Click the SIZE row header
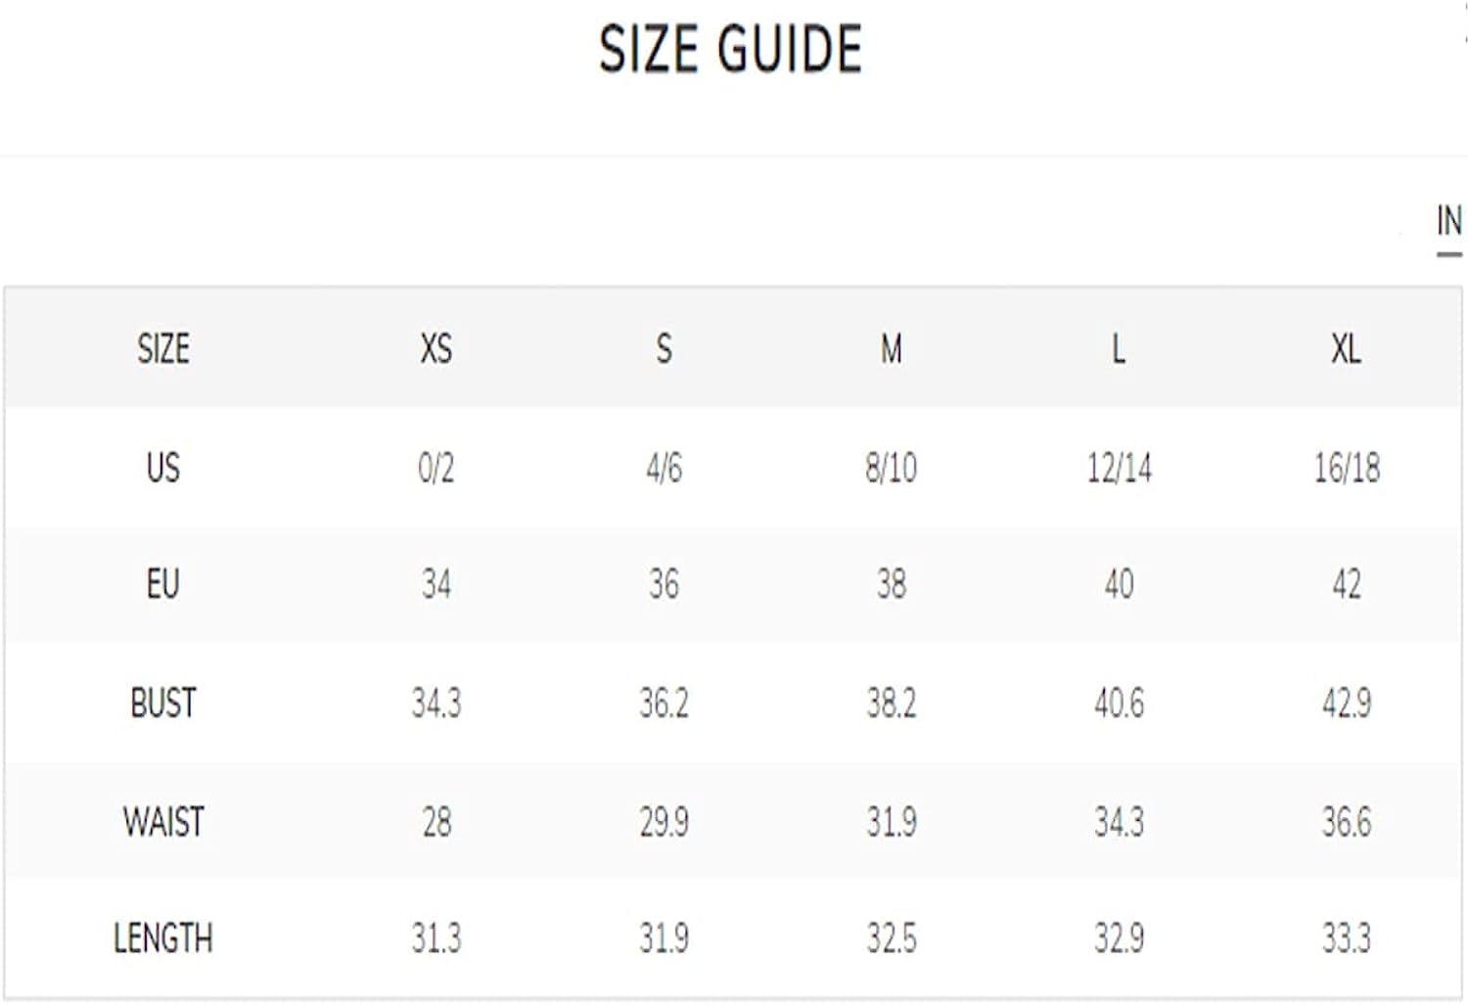The height and width of the screenshot is (1005, 1468). pyautogui.click(x=163, y=348)
